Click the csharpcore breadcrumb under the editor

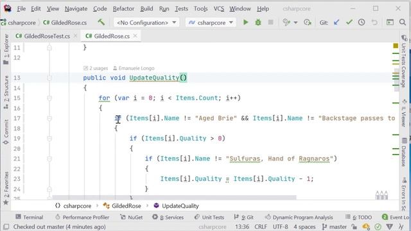point(73,206)
